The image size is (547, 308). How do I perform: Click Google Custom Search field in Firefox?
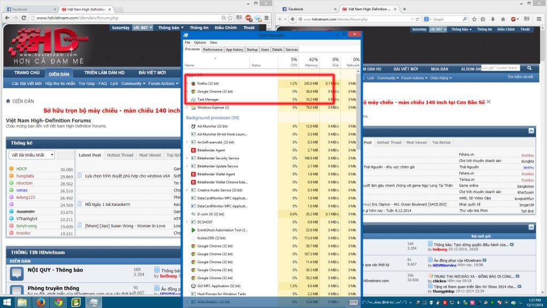[500, 68]
